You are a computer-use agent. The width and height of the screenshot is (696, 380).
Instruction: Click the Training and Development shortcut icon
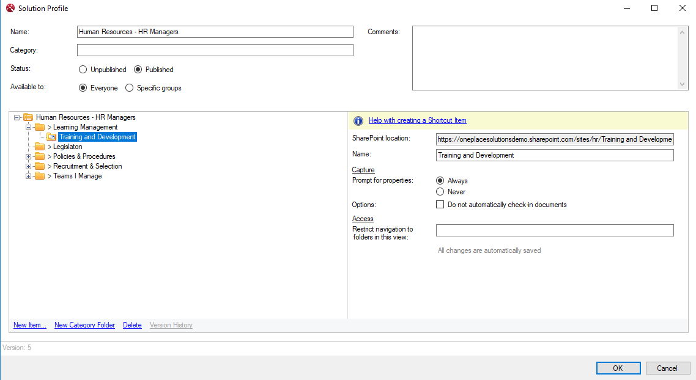[52, 137]
